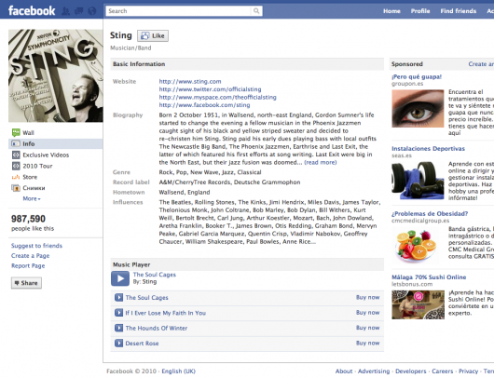Viewport: 494px width, 378px height.
Task: Focus the Search input field
Action: coord(179,11)
